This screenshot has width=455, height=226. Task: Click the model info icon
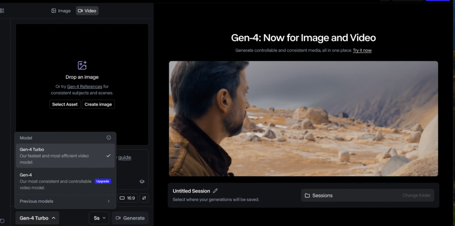[x=109, y=138]
